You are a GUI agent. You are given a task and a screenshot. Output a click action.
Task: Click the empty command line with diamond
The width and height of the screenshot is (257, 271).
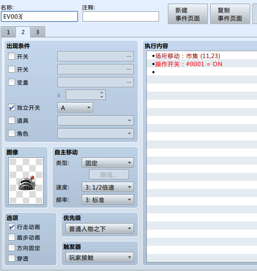[202, 72]
